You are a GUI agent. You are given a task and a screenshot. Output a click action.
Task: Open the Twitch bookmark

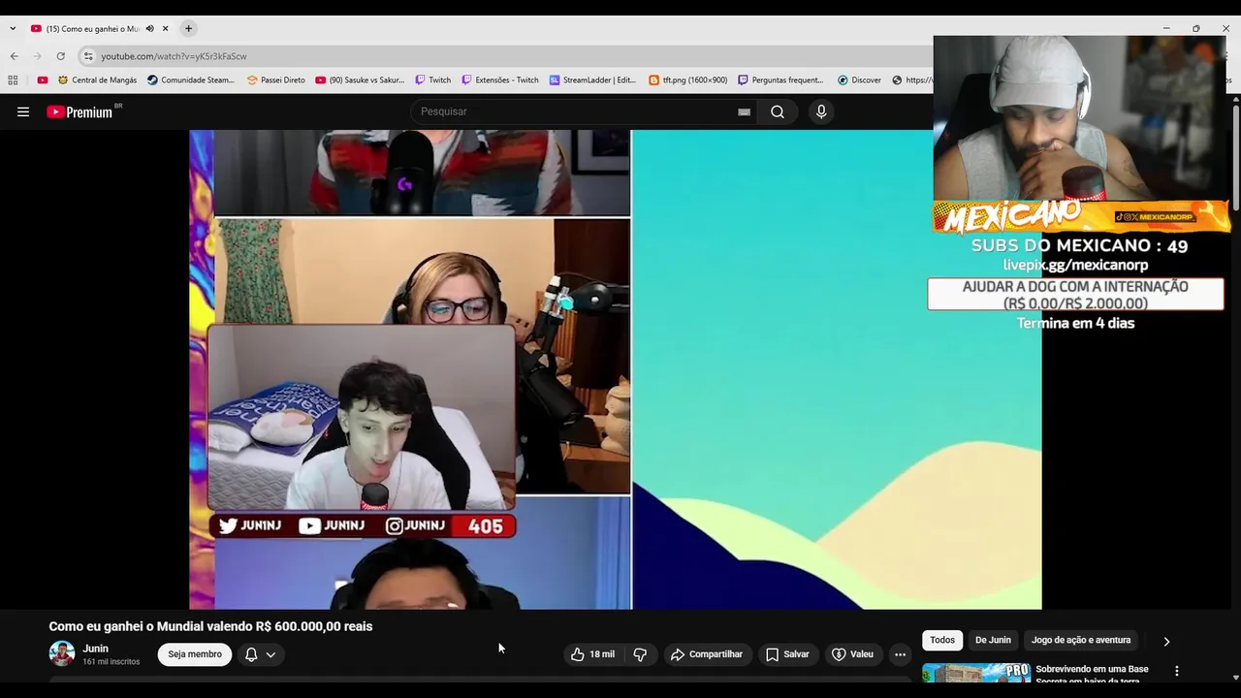[432, 80]
